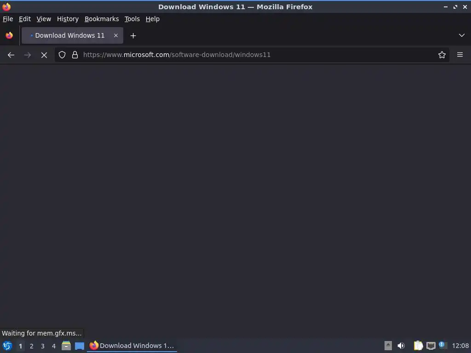Switch to workspace 3
Viewport: 471px width, 353px height.
pos(43,346)
